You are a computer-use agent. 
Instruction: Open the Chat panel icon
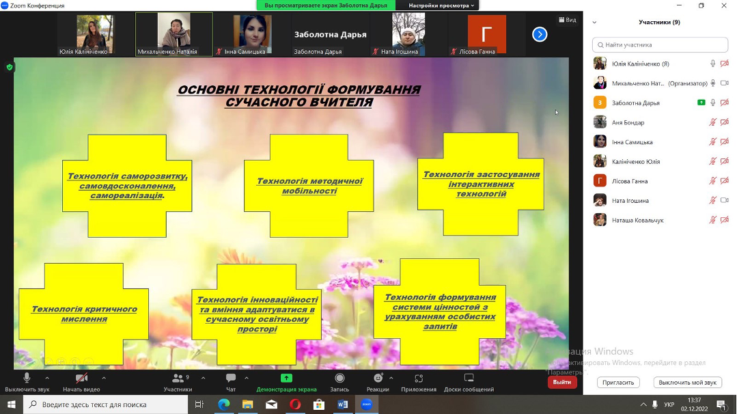231,378
